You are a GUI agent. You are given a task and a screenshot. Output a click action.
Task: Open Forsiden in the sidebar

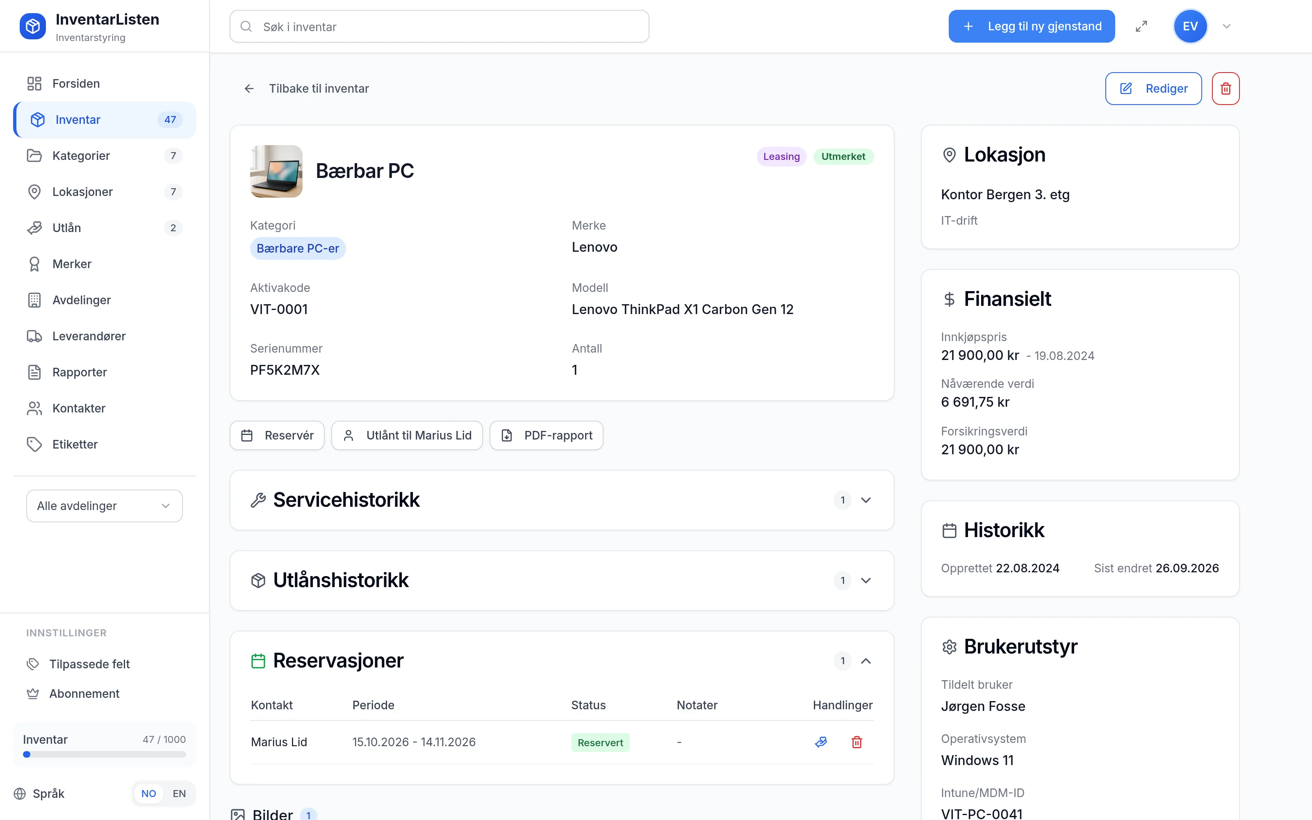point(104,84)
